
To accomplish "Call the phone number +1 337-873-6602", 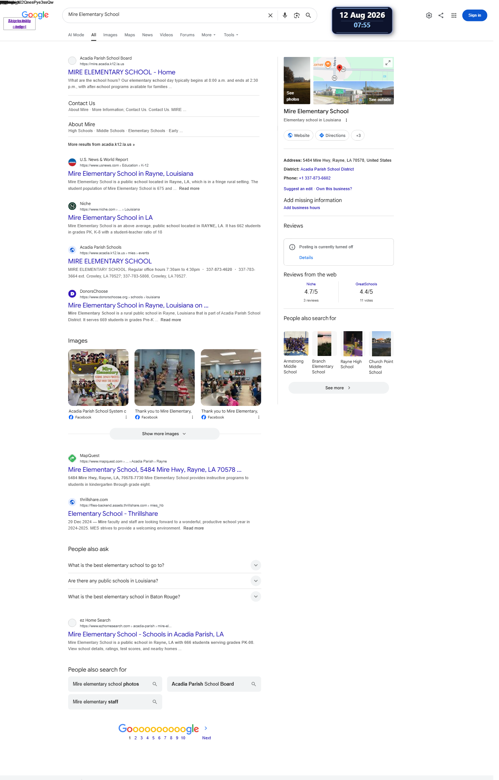I will [315, 178].
